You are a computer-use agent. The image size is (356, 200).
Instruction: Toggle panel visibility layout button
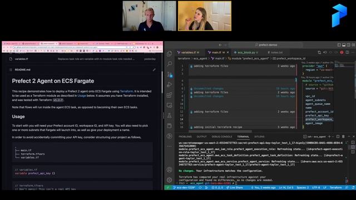[x=344, y=45]
